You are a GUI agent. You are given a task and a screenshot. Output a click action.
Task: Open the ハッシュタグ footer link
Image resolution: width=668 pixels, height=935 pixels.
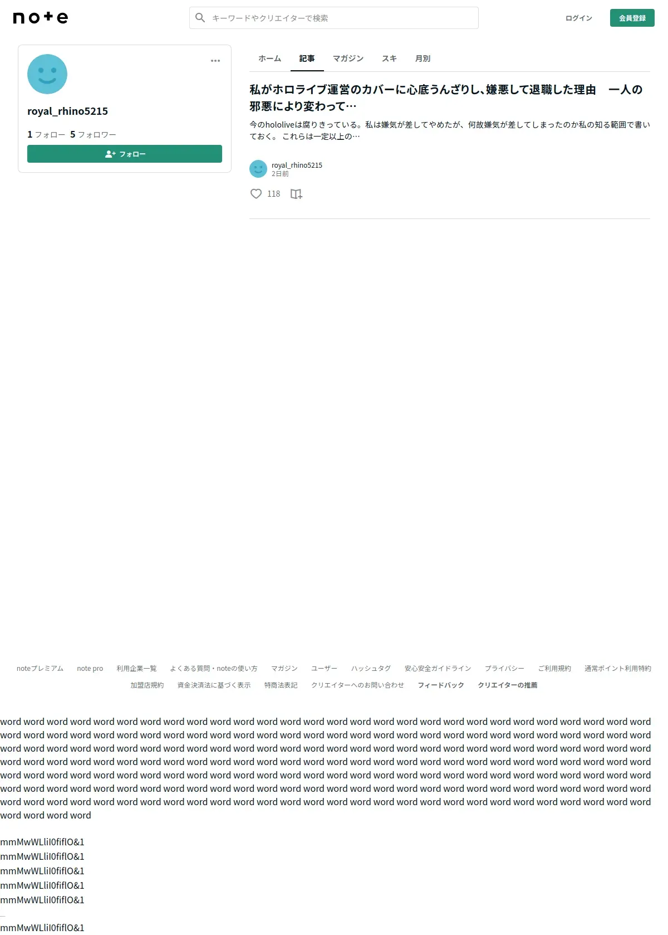371,669
